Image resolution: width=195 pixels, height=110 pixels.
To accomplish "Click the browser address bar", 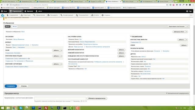I will (x=87, y=5).
